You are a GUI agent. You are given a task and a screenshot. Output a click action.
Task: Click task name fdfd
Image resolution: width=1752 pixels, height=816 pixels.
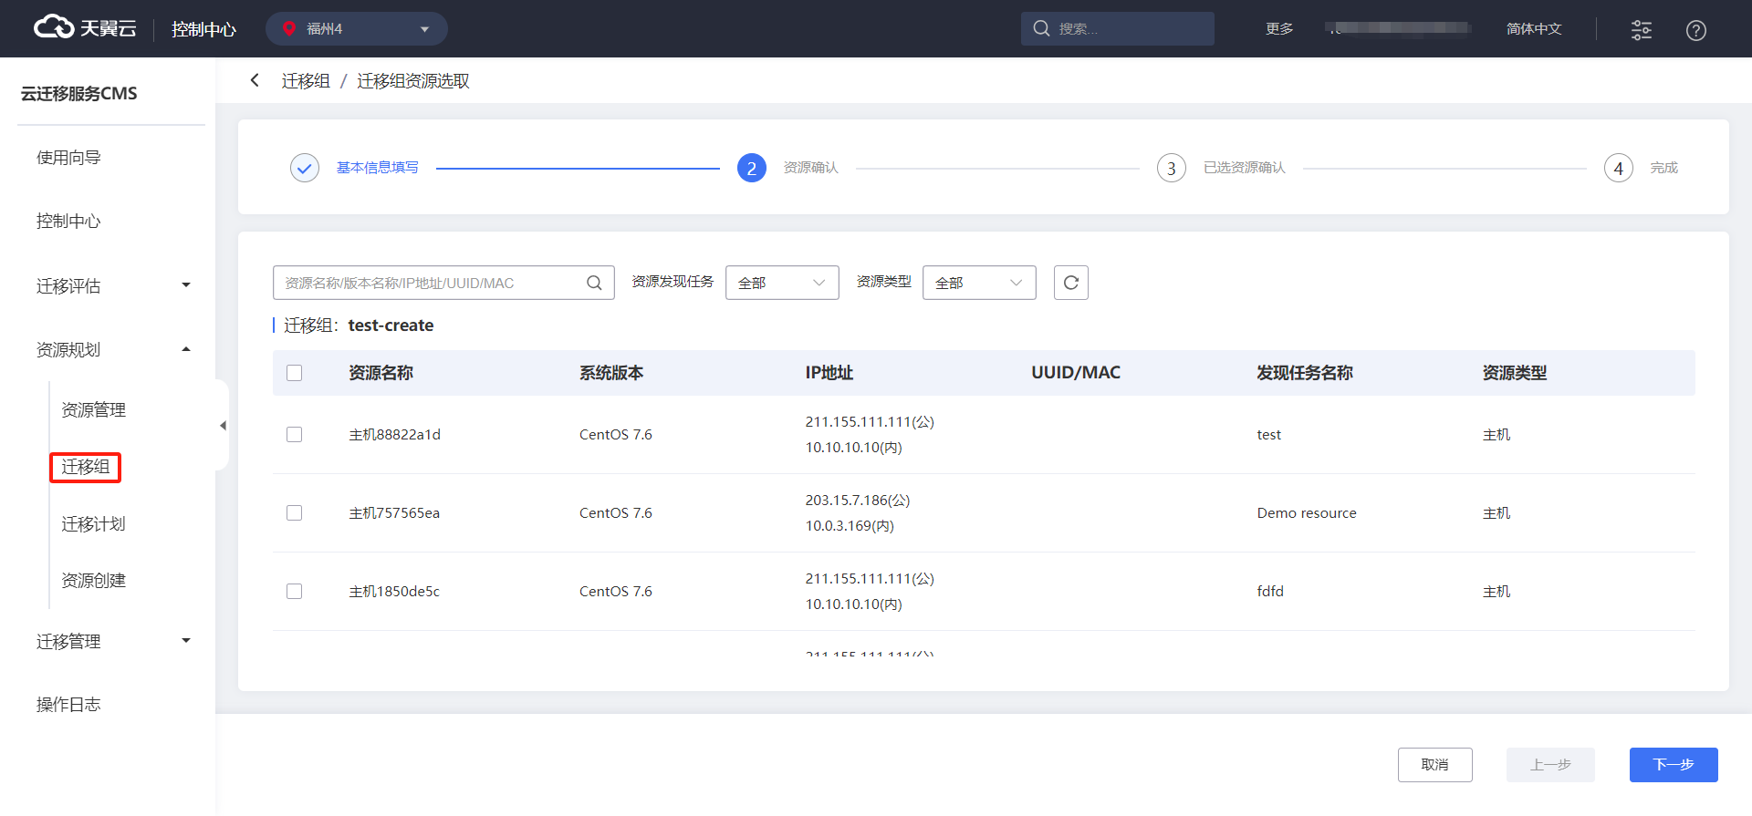1270,592
